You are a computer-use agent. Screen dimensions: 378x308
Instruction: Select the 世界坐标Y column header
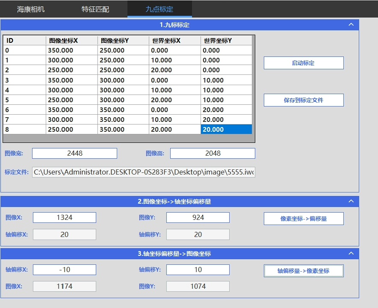coord(226,41)
